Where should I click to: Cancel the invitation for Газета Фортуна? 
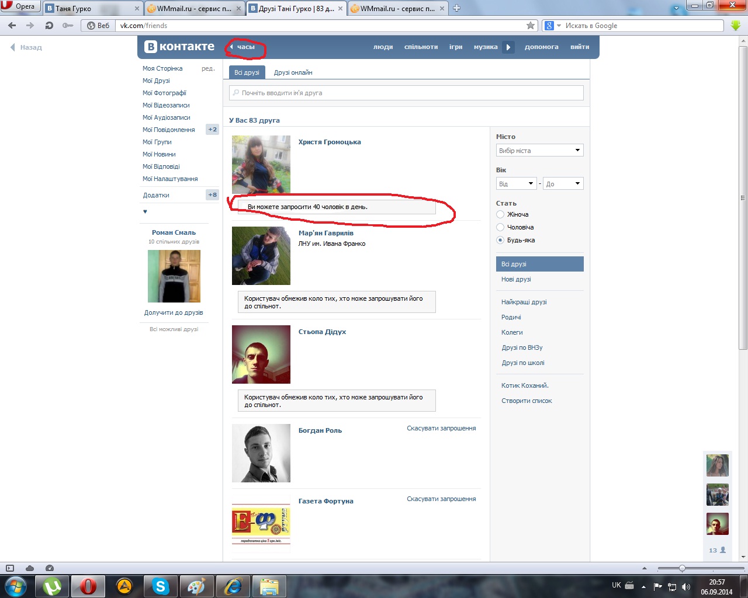point(441,499)
